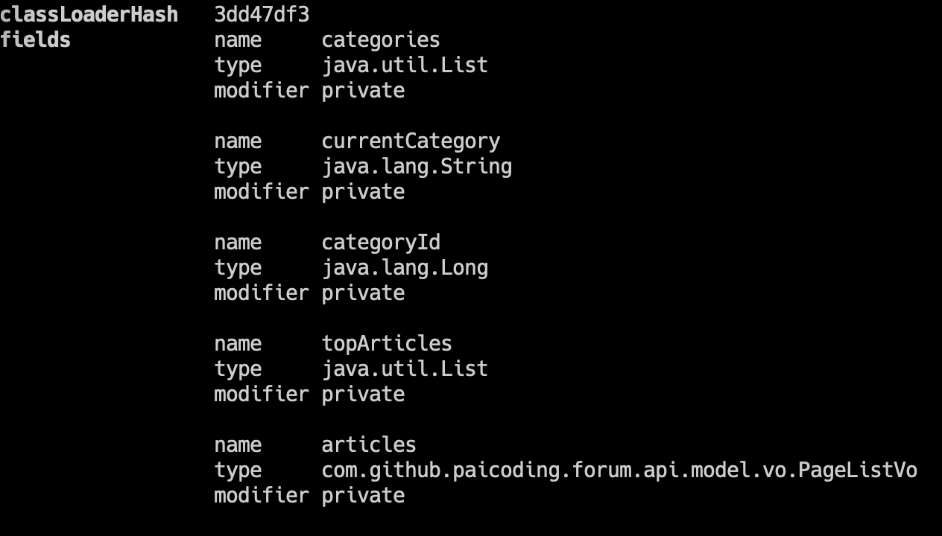Click the java.lang.Long type value
Screen dimensions: 942x536
point(404,268)
